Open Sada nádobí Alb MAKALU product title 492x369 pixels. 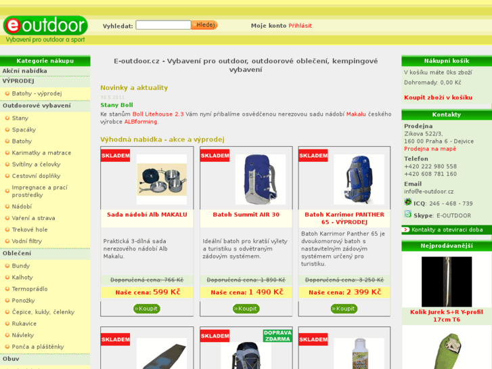tap(147, 215)
